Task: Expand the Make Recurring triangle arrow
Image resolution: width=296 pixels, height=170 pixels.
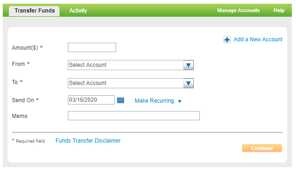Action: (179, 102)
